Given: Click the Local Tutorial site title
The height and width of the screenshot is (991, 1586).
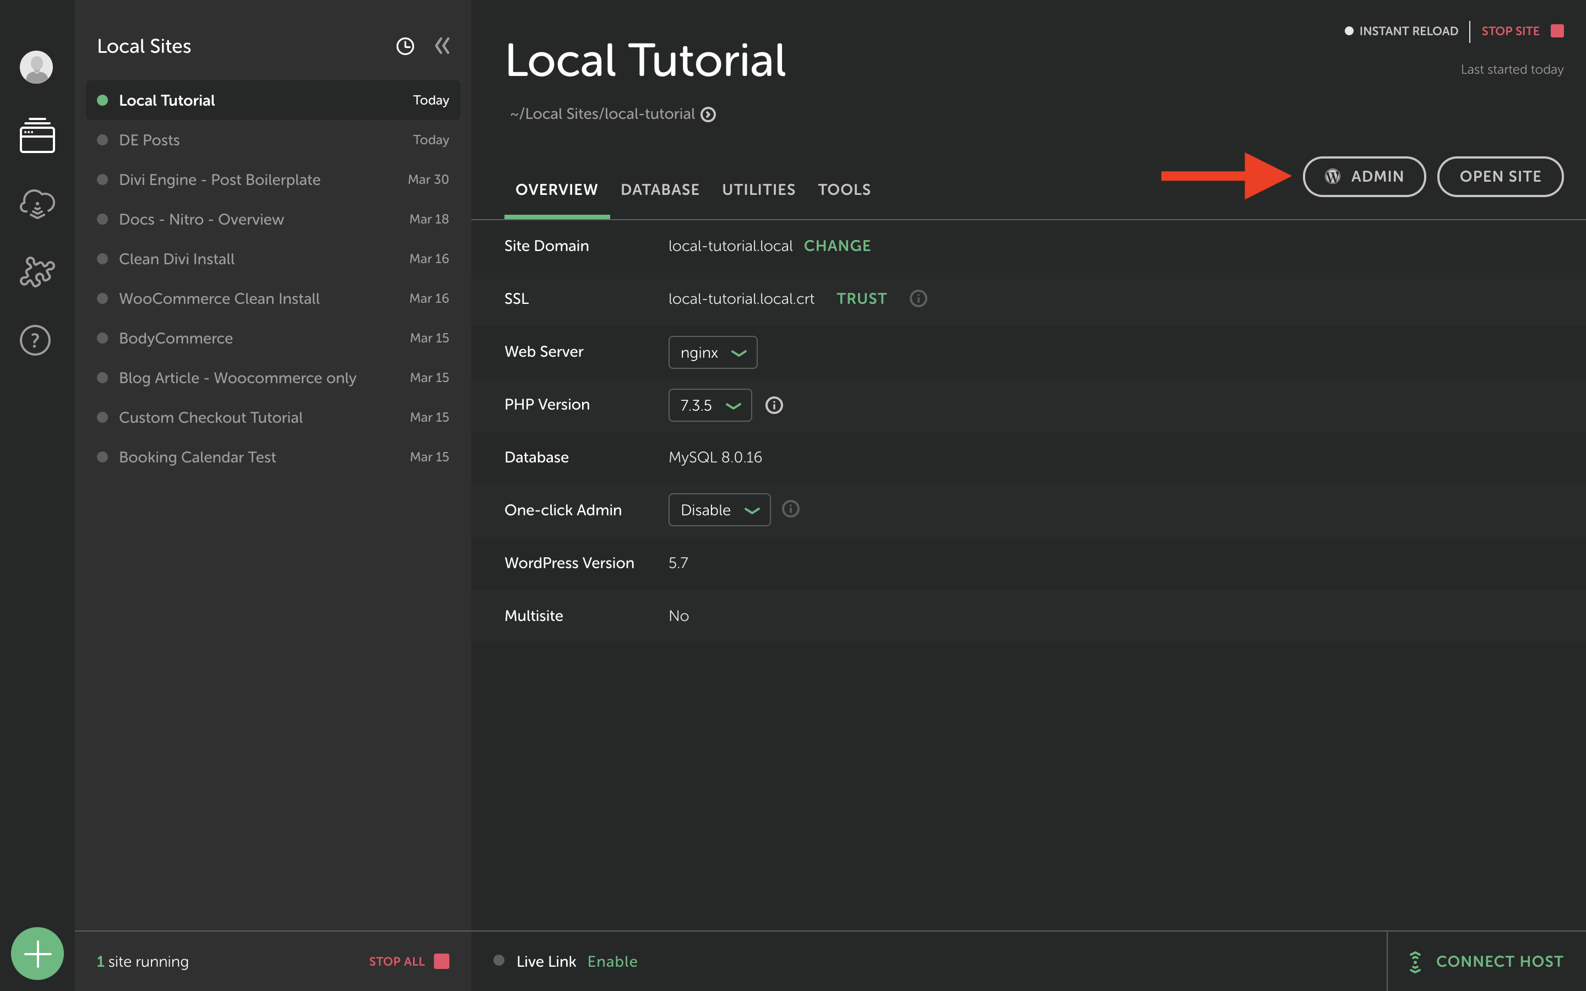Looking at the screenshot, I should [645, 59].
